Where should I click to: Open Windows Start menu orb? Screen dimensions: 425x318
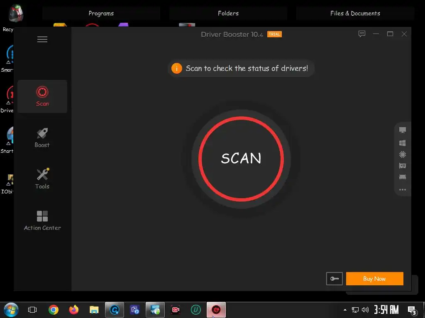coord(11,310)
